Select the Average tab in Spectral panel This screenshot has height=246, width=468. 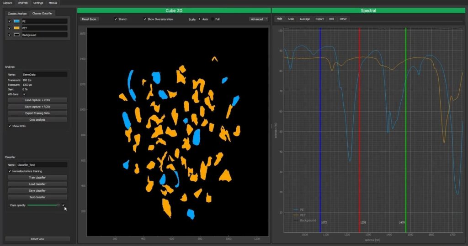click(x=304, y=19)
